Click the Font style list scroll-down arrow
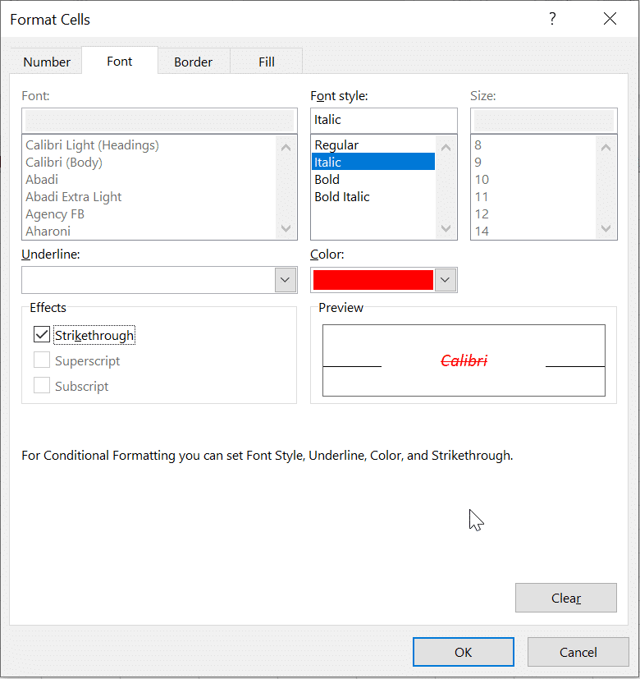This screenshot has height=679, width=640. 445,230
